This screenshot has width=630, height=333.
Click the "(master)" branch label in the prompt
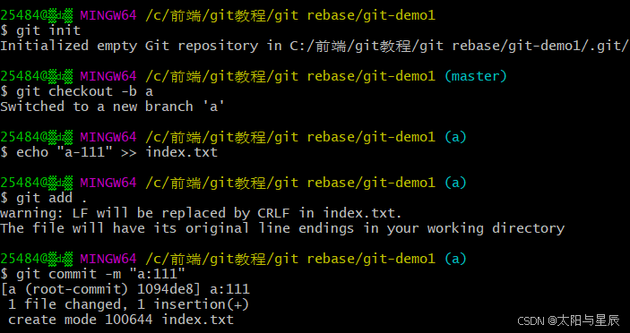click(x=475, y=76)
